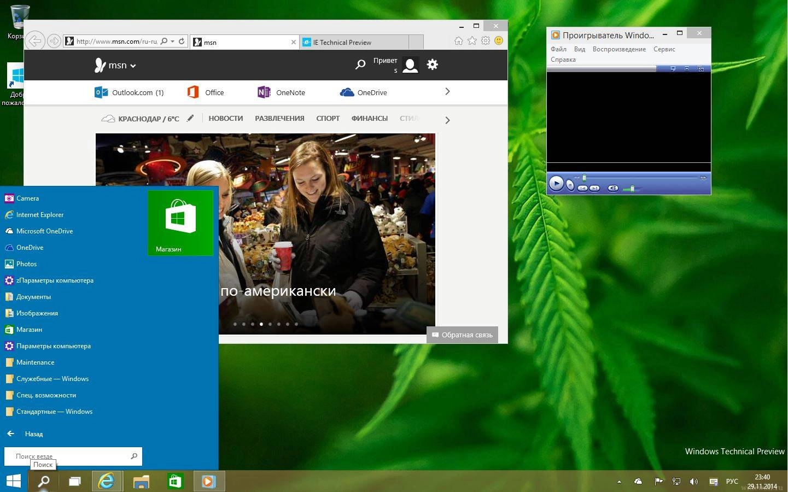788x492 pixels.
Task: Click the Next track button in media player
Action: click(x=594, y=189)
